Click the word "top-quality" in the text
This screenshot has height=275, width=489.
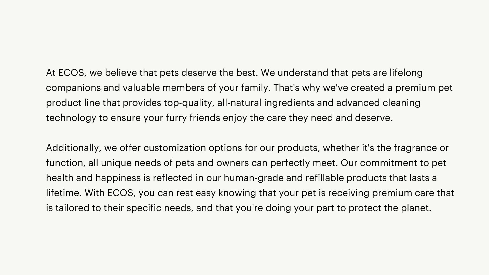click(188, 103)
